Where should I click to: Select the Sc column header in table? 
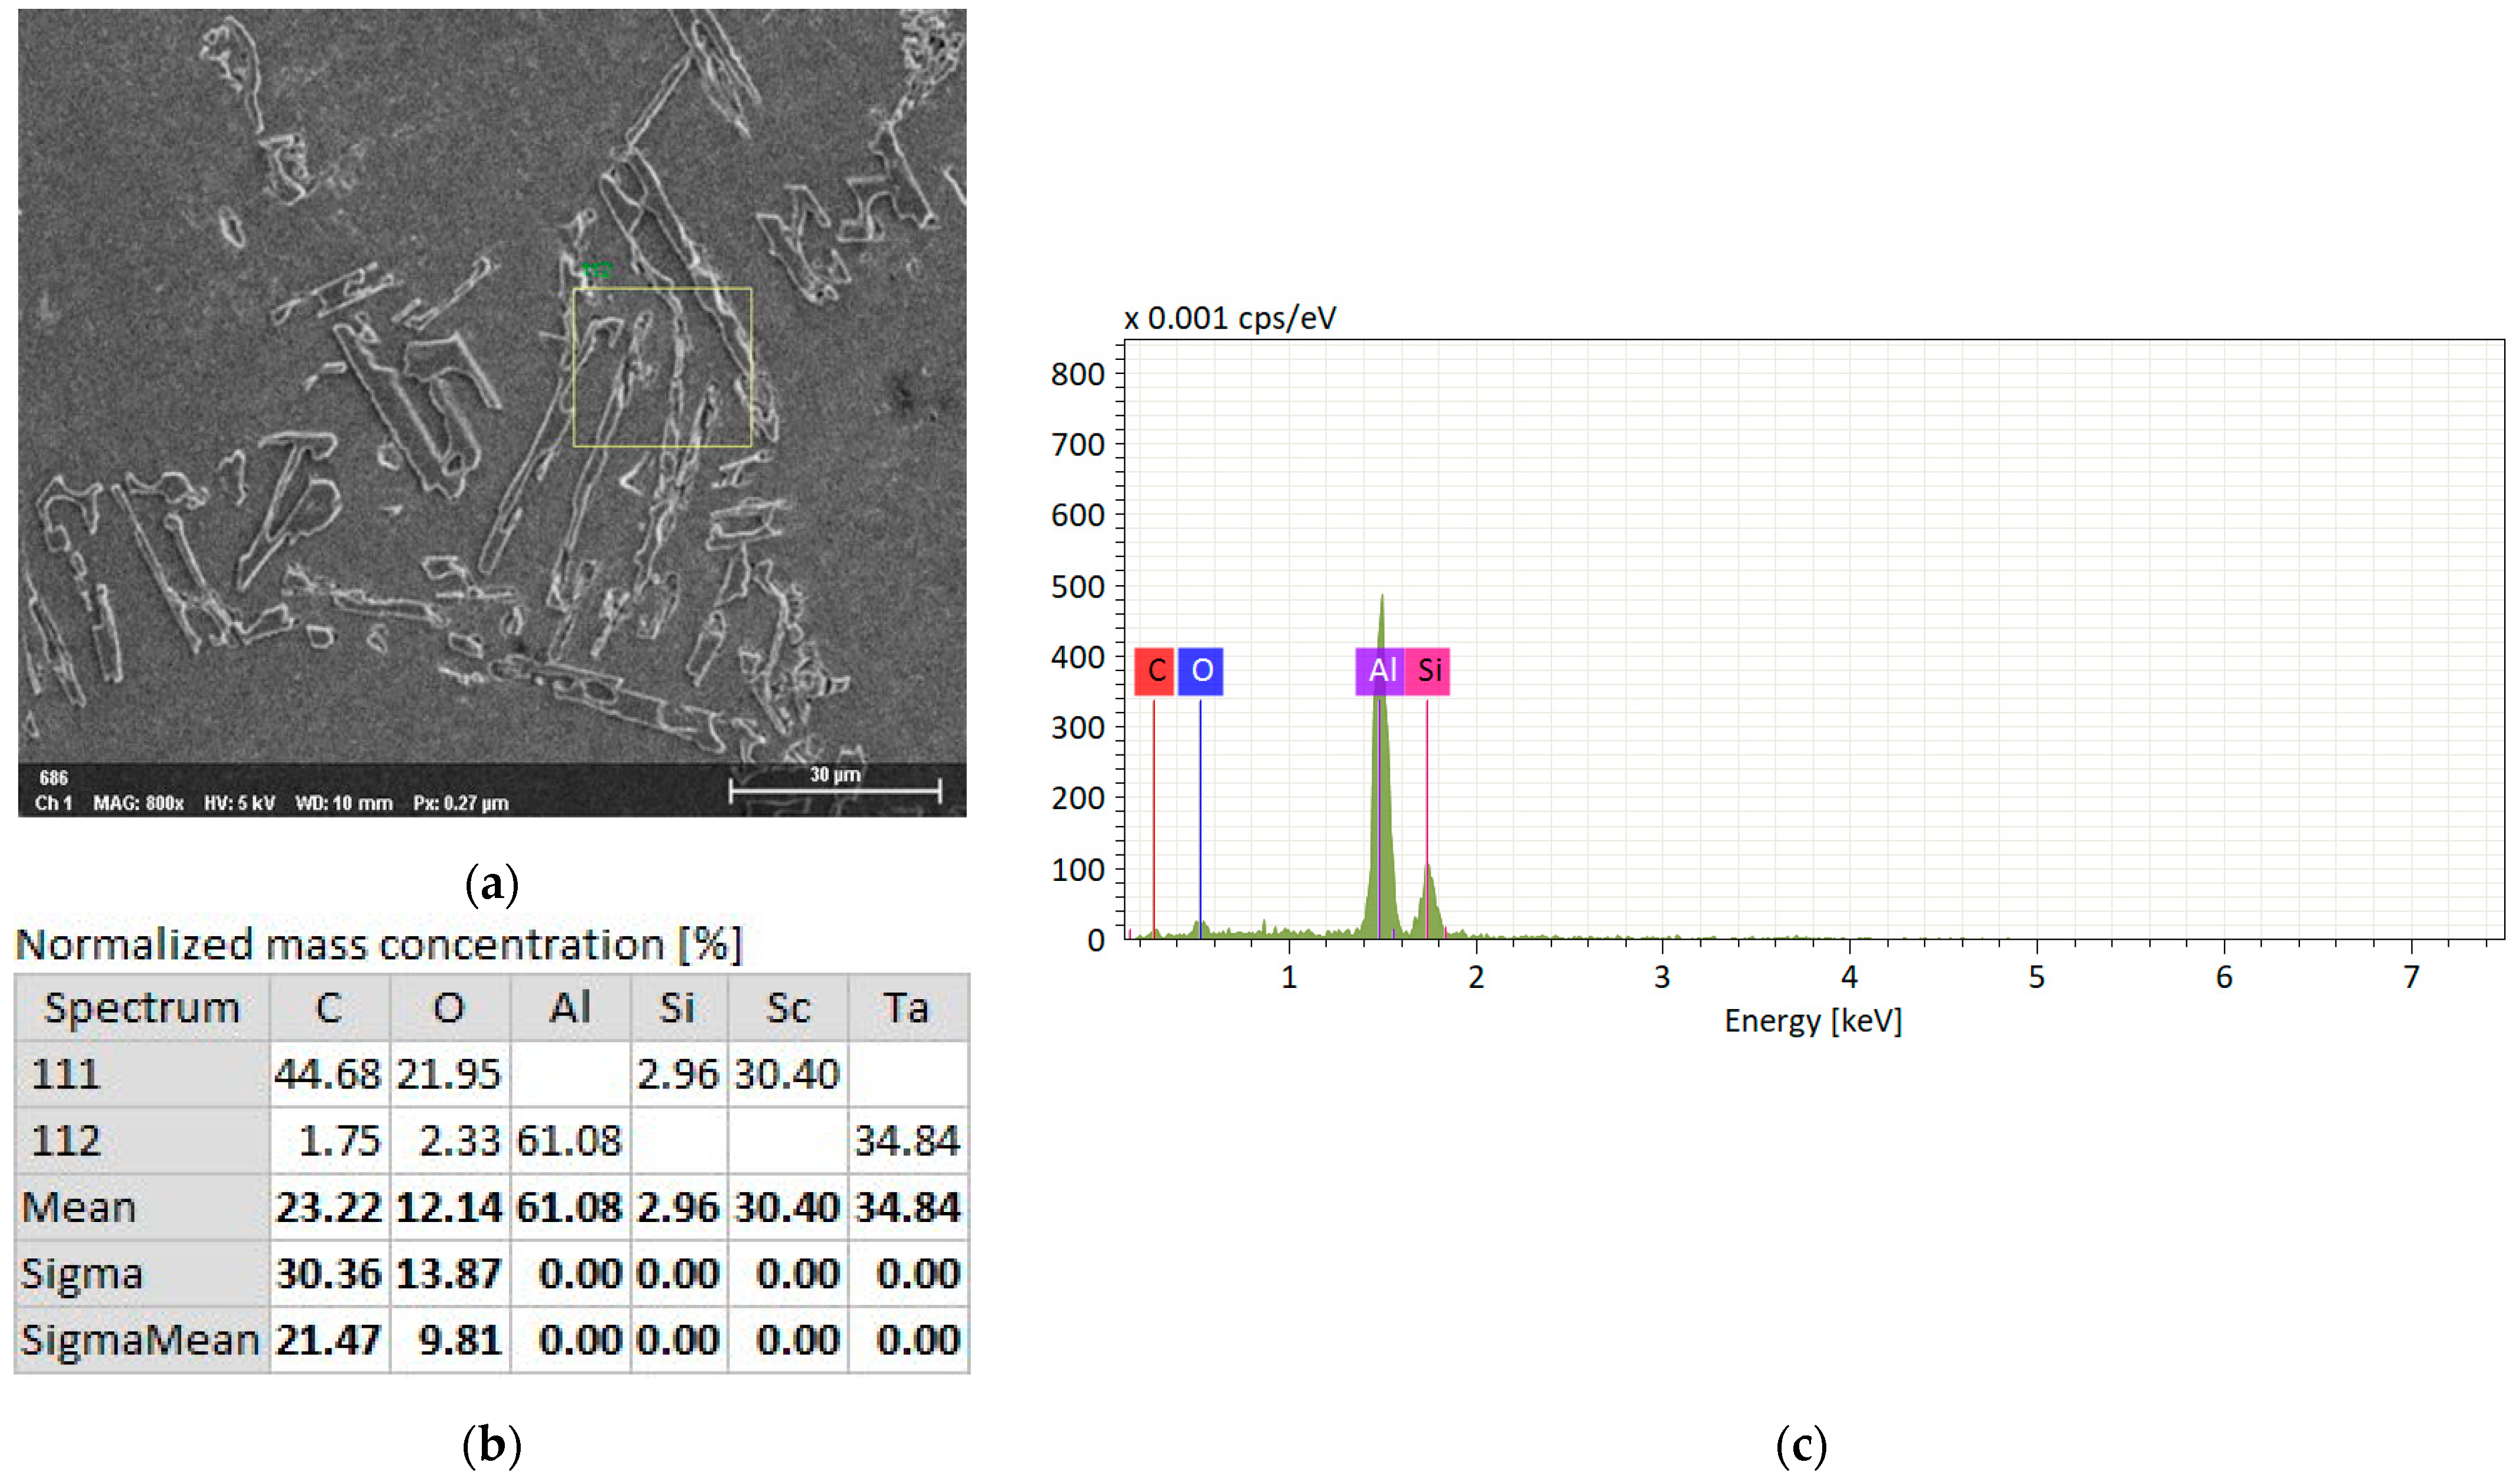coord(787,1007)
